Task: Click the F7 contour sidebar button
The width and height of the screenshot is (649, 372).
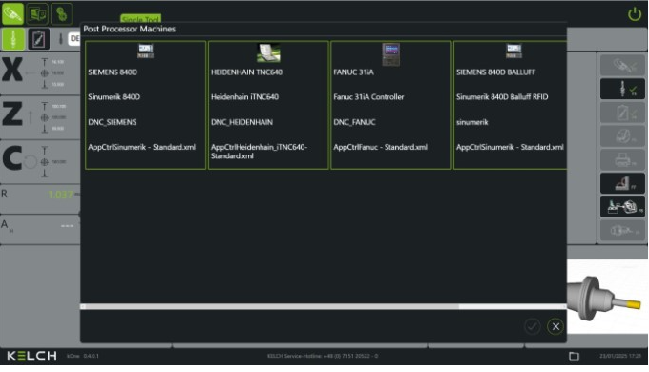Action: [x=622, y=183]
